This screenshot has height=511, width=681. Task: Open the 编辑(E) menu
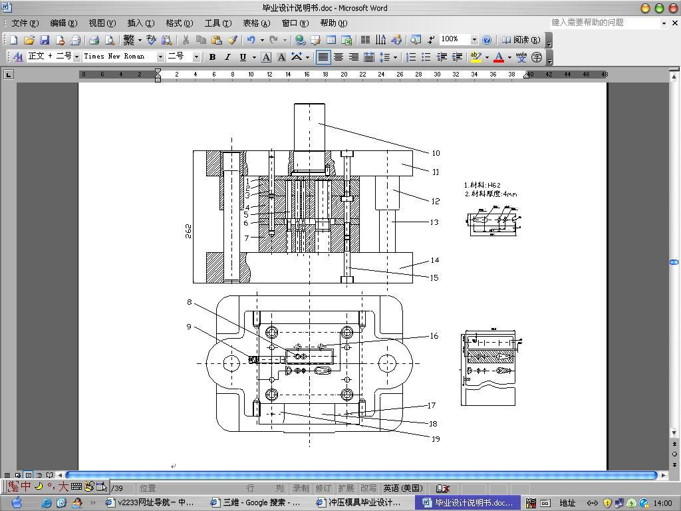pyautogui.click(x=63, y=23)
